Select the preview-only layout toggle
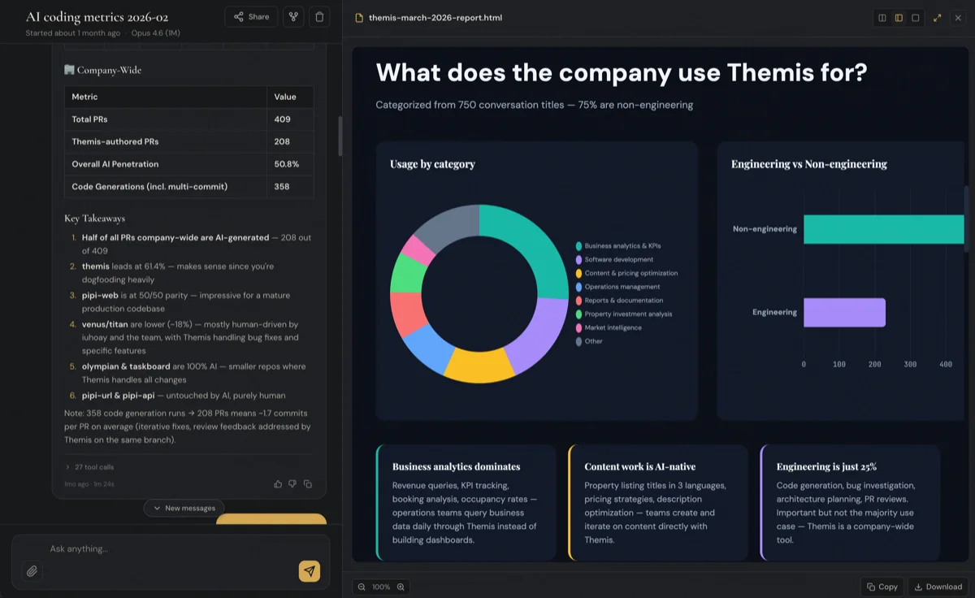The height and width of the screenshot is (598, 975). click(x=915, y=17)
